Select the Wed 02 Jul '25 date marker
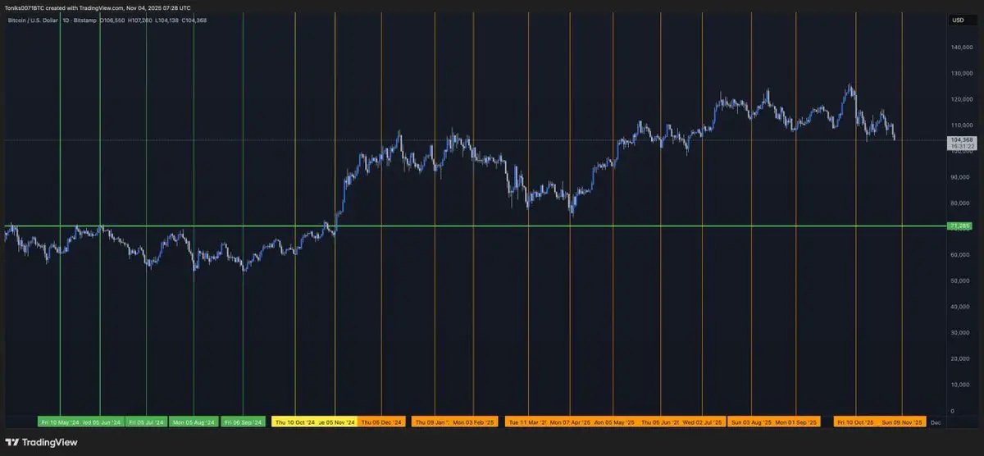The height and width of the screenshot is (456, 984). (x=703, y=422)
